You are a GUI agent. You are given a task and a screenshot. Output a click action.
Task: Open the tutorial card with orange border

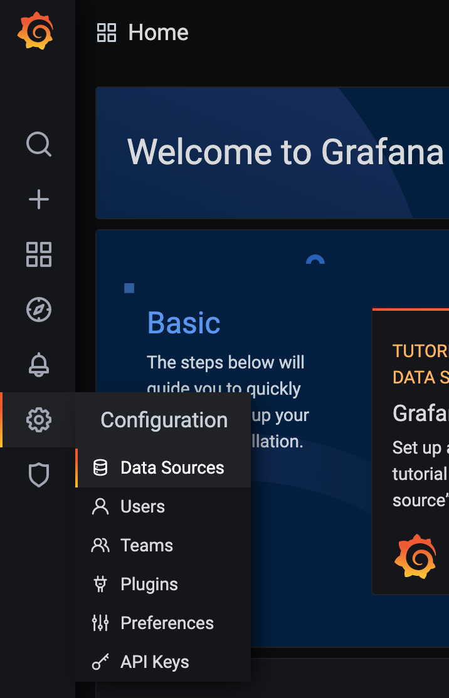[x=411, y=451]
